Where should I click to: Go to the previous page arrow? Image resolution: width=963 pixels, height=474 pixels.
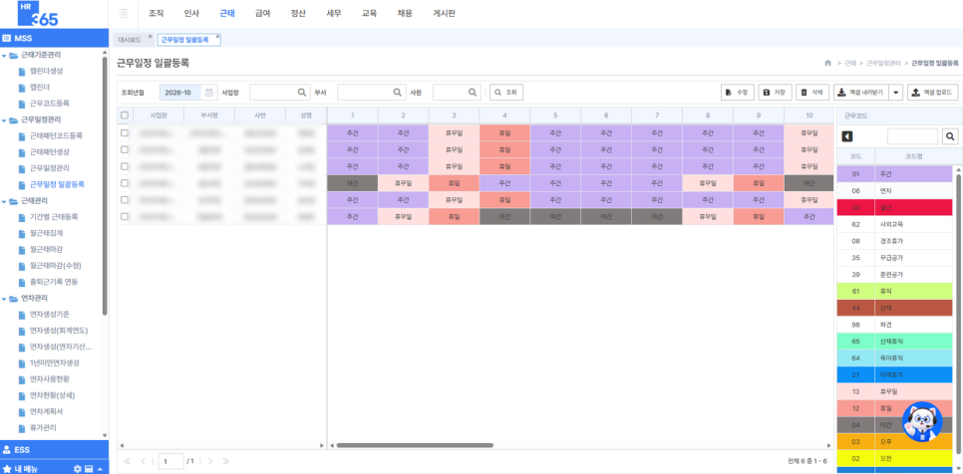pos(144,461)
